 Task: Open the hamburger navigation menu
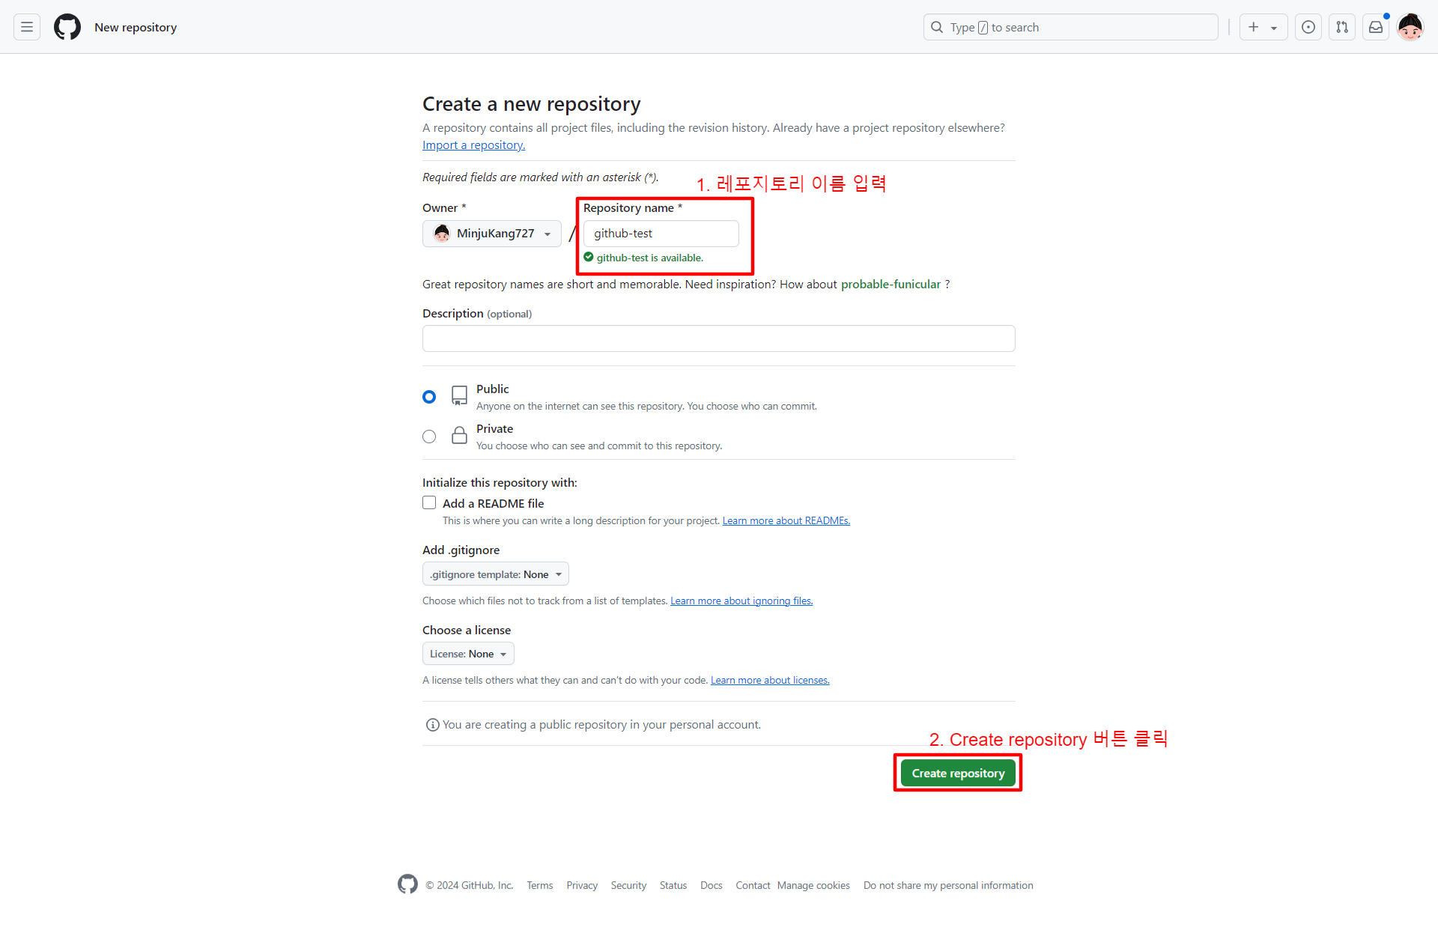[27, 27]
